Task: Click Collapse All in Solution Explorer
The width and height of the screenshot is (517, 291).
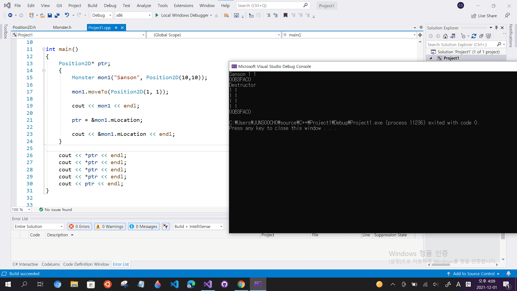Action: point(481,36)
